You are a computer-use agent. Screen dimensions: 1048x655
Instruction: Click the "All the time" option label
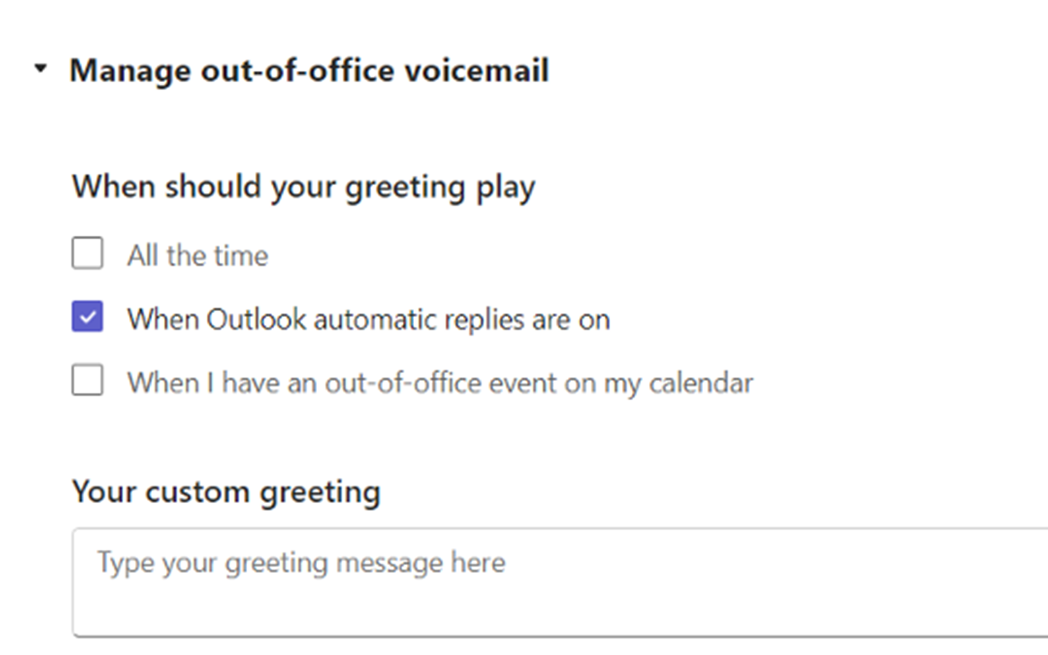198,255
